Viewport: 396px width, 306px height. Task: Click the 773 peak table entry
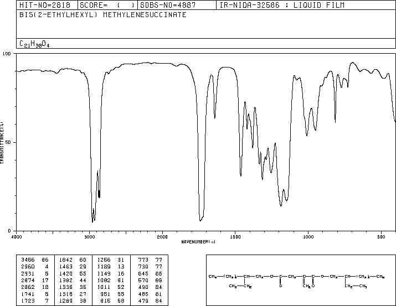click(150, 260)
